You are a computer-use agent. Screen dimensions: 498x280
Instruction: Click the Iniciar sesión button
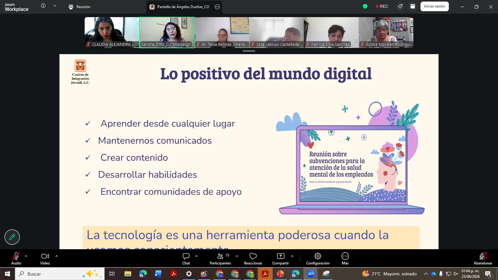[x=435, y=6]
